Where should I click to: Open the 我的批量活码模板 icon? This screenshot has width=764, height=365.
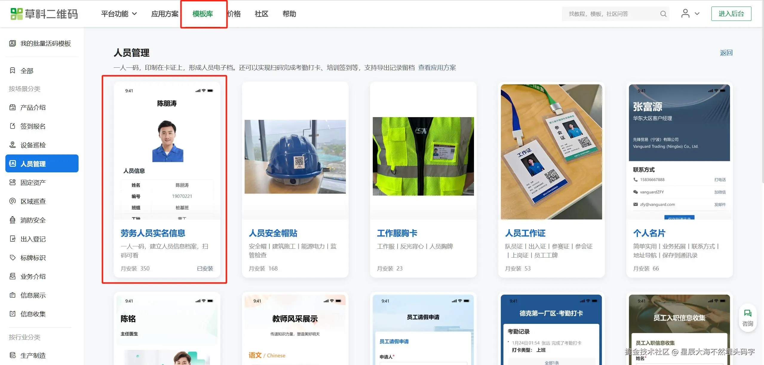point(13,44)
